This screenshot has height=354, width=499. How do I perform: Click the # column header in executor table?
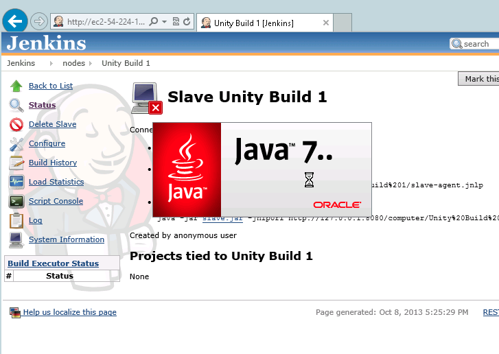coord(9,276)
